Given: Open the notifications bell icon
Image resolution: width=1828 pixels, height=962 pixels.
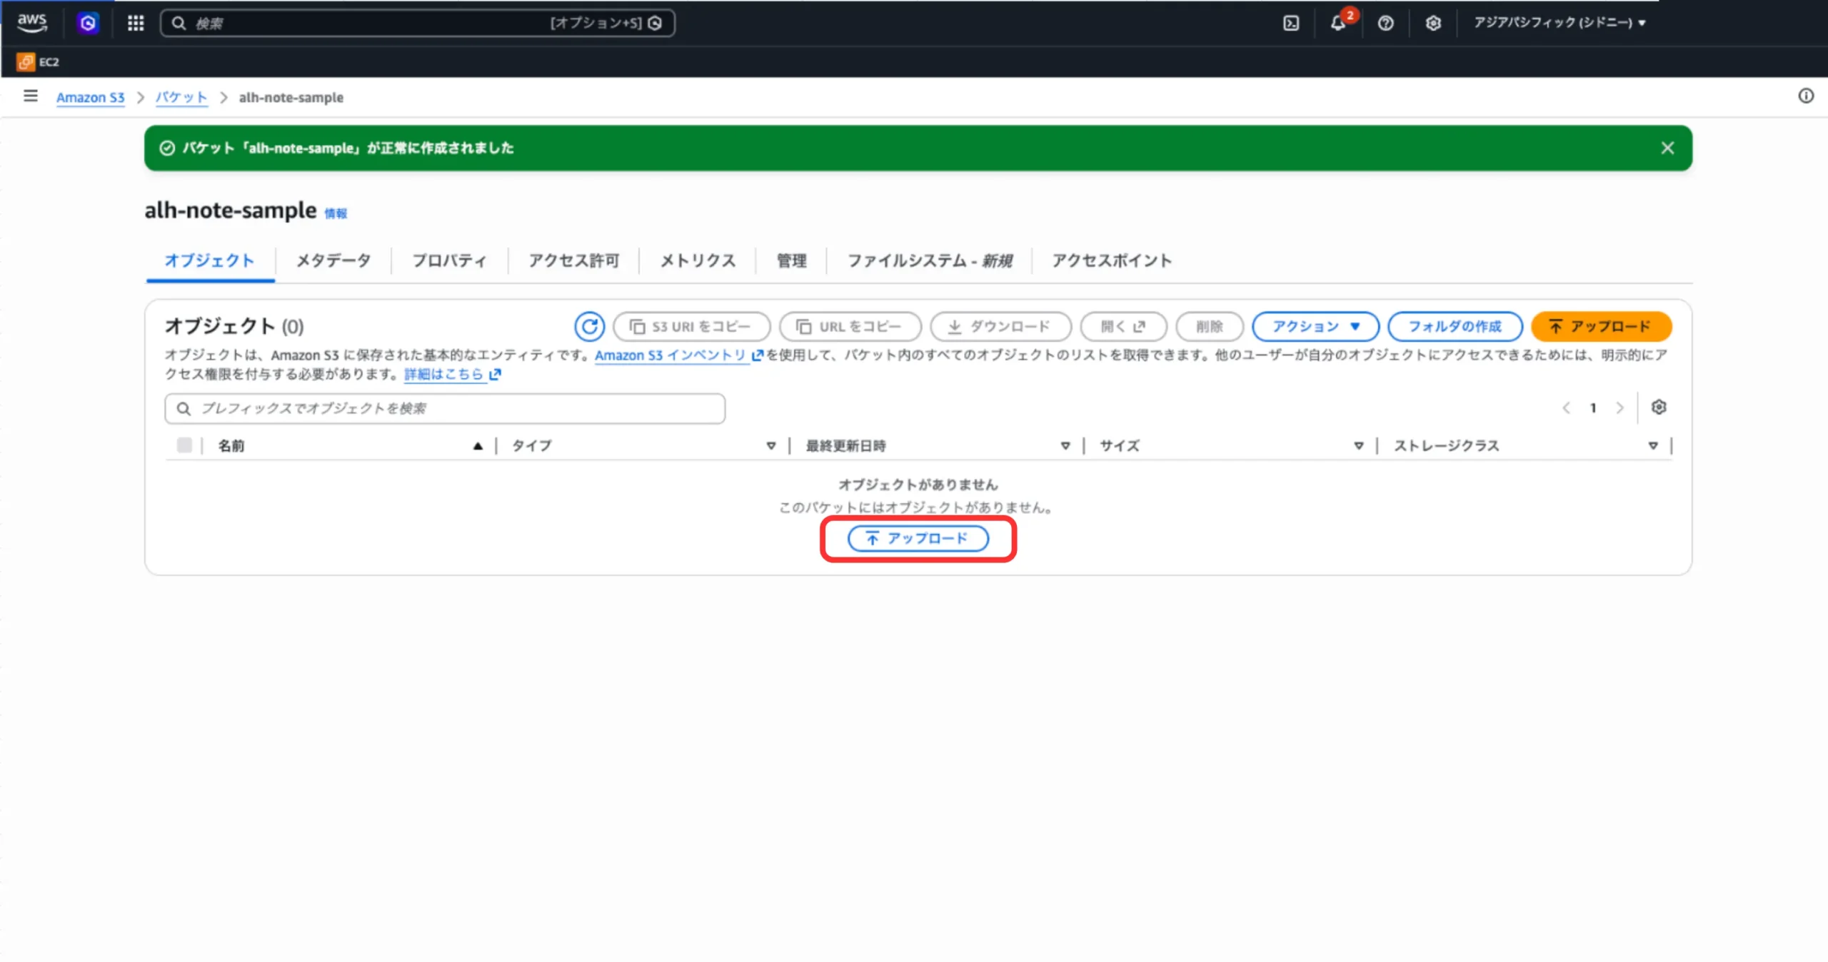Looking at the screenshot, I should 1339,23.
